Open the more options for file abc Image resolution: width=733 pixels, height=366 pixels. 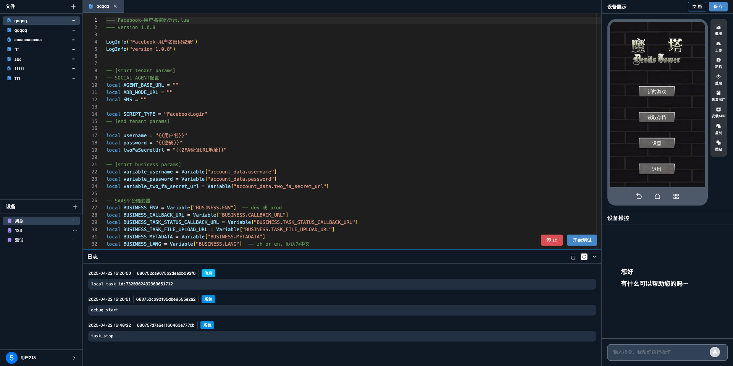(x=73, y=59)
